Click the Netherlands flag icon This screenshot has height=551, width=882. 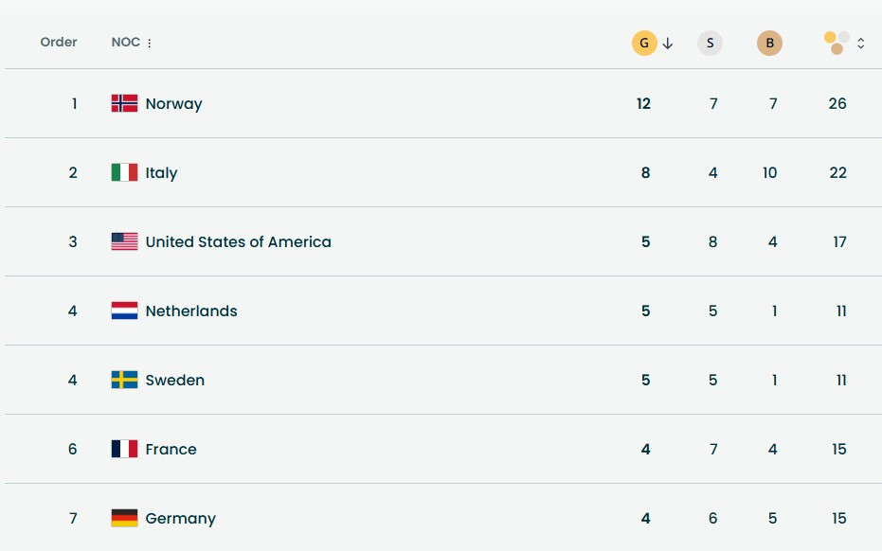click(124, 311)
